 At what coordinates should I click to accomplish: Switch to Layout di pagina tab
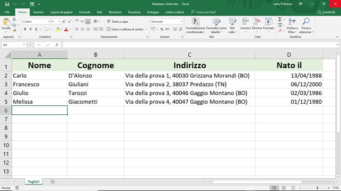pyautogui.click(x=62, y=12)
